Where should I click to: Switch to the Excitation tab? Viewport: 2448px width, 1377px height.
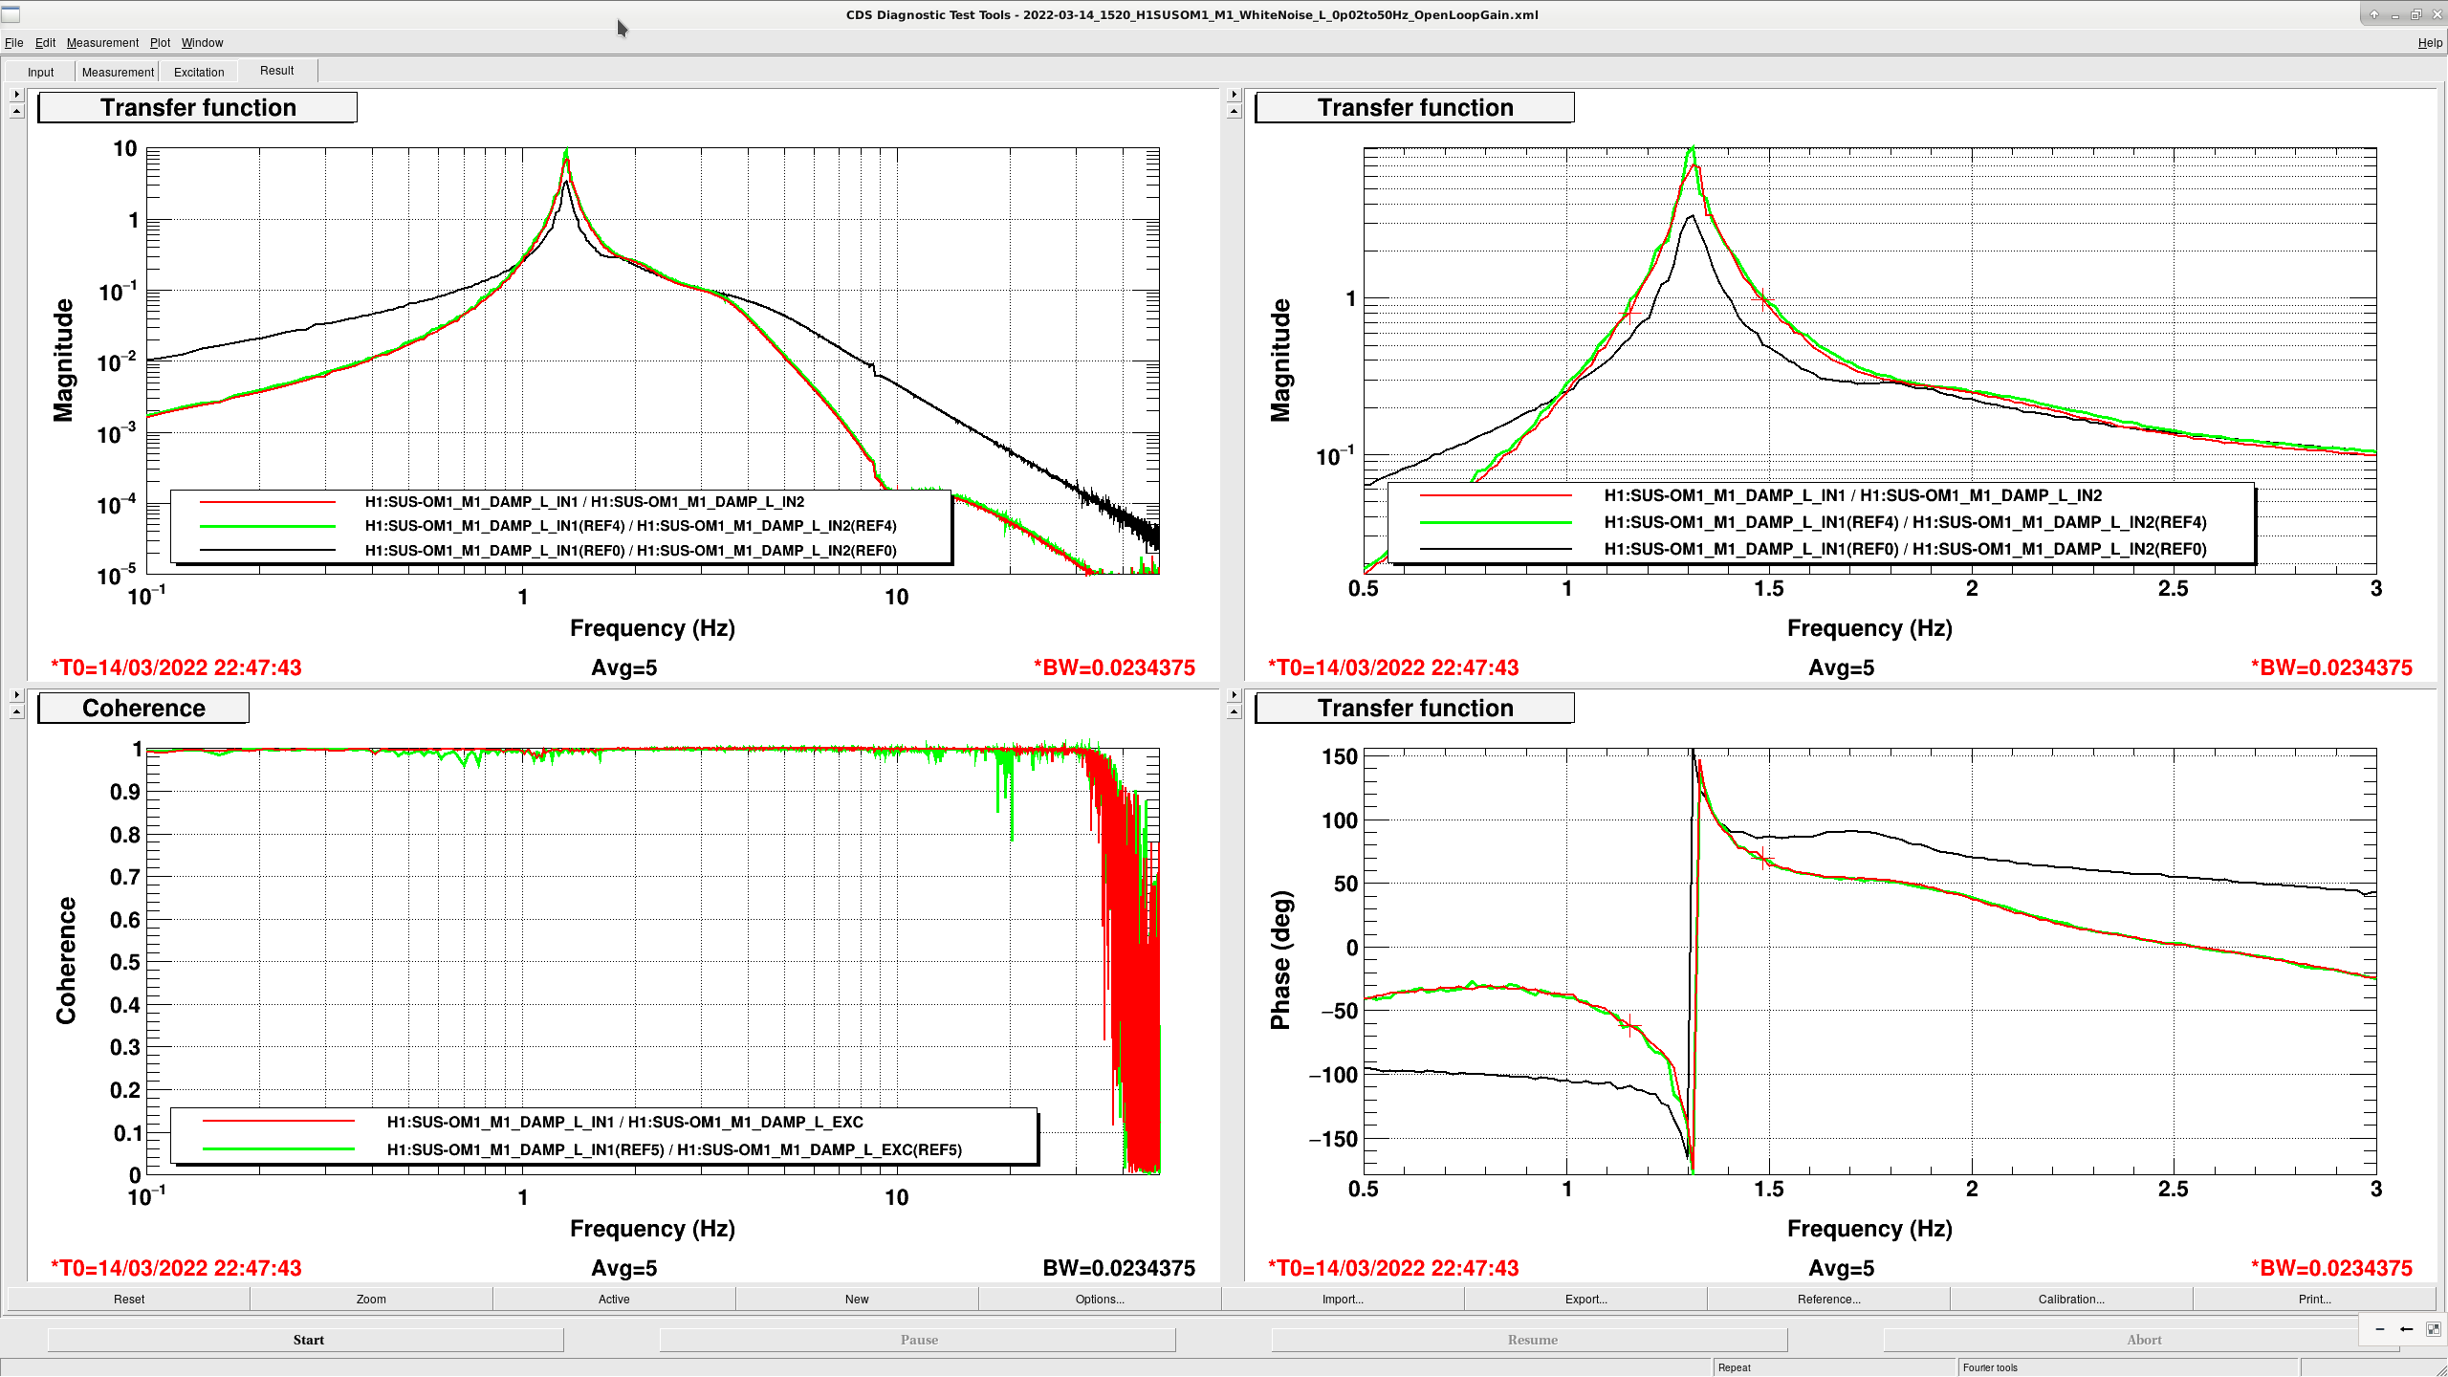point(199,72)
